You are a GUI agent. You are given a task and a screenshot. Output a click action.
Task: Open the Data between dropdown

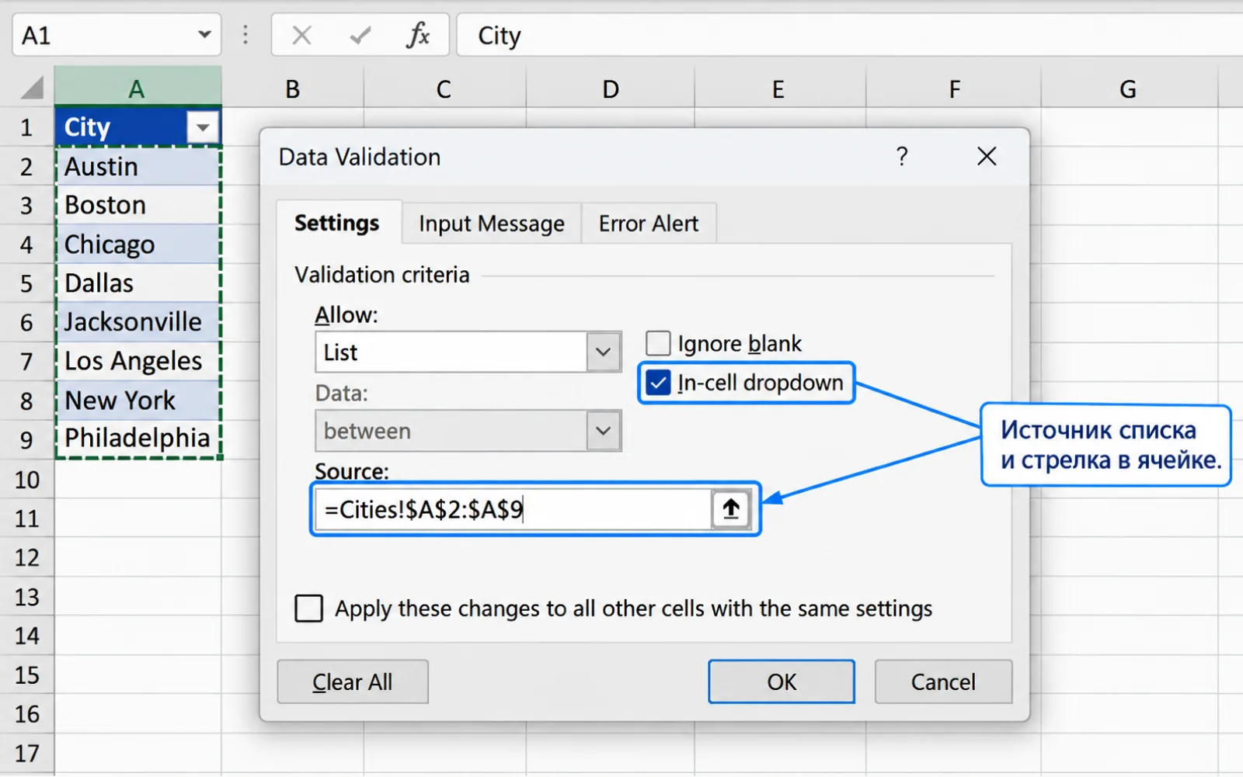pos(604,431)
